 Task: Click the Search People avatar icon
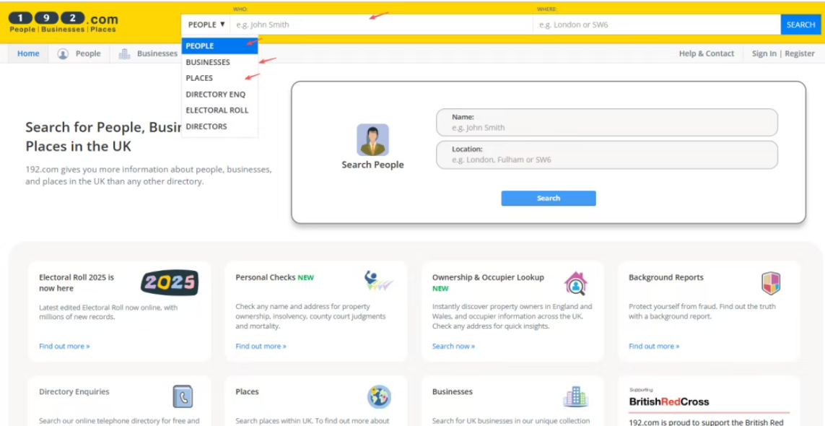(372, 140)
